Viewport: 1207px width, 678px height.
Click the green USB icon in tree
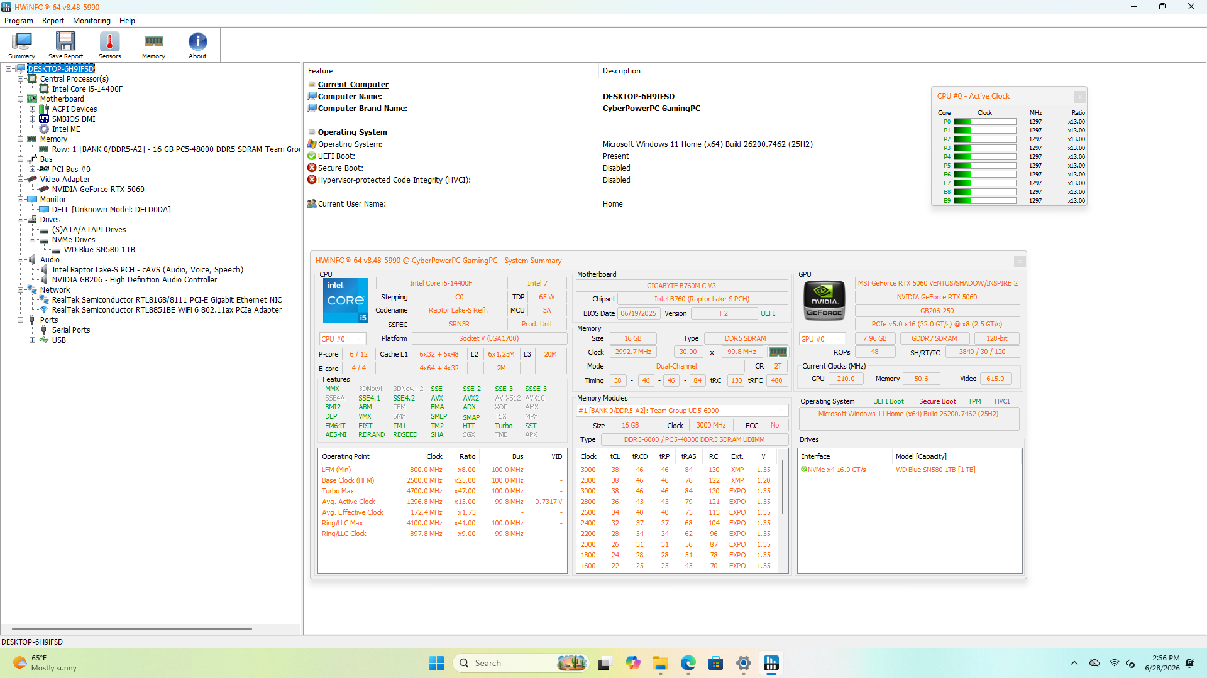click(x=44, y=340)
